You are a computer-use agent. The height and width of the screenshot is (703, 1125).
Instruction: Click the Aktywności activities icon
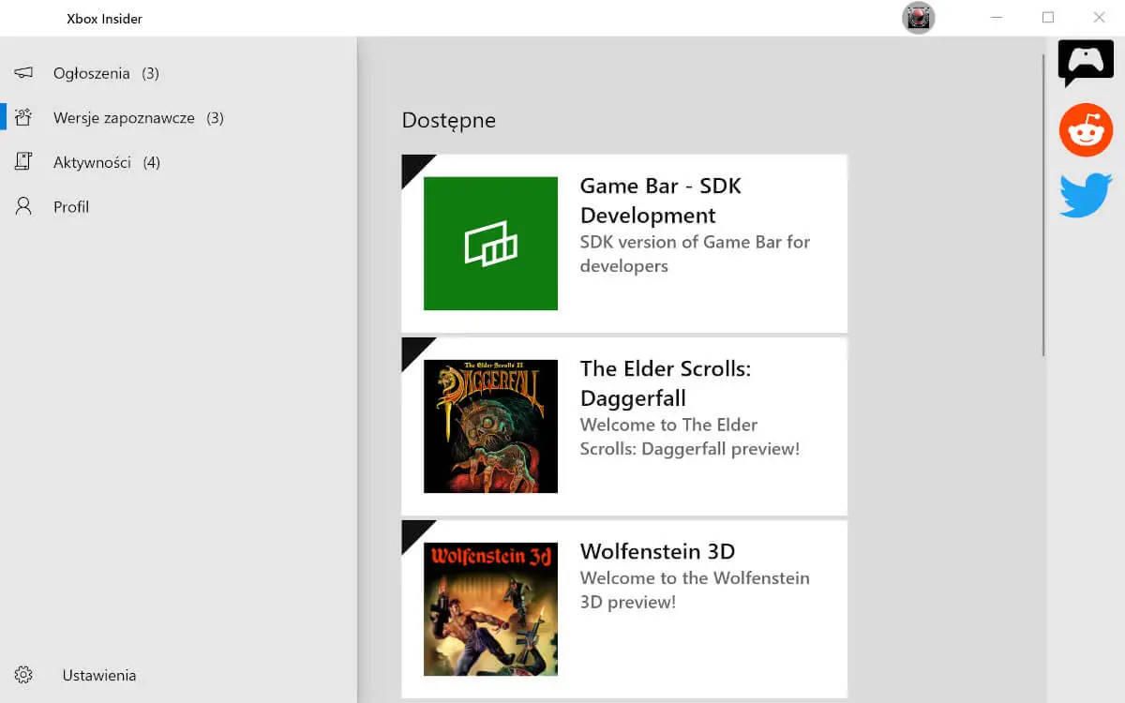point(22,161)
